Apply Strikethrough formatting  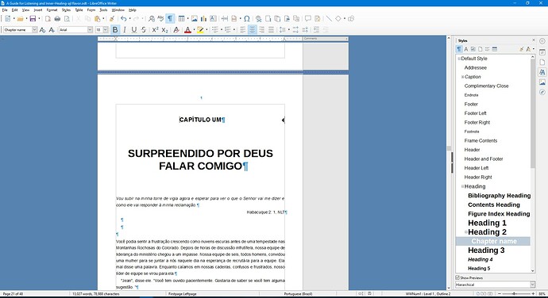click(x=143, y=30)
